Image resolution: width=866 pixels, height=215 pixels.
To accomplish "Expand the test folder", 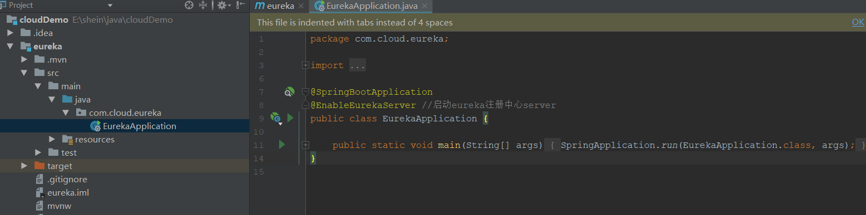I will pyautogui.click(x=38, y=152).
